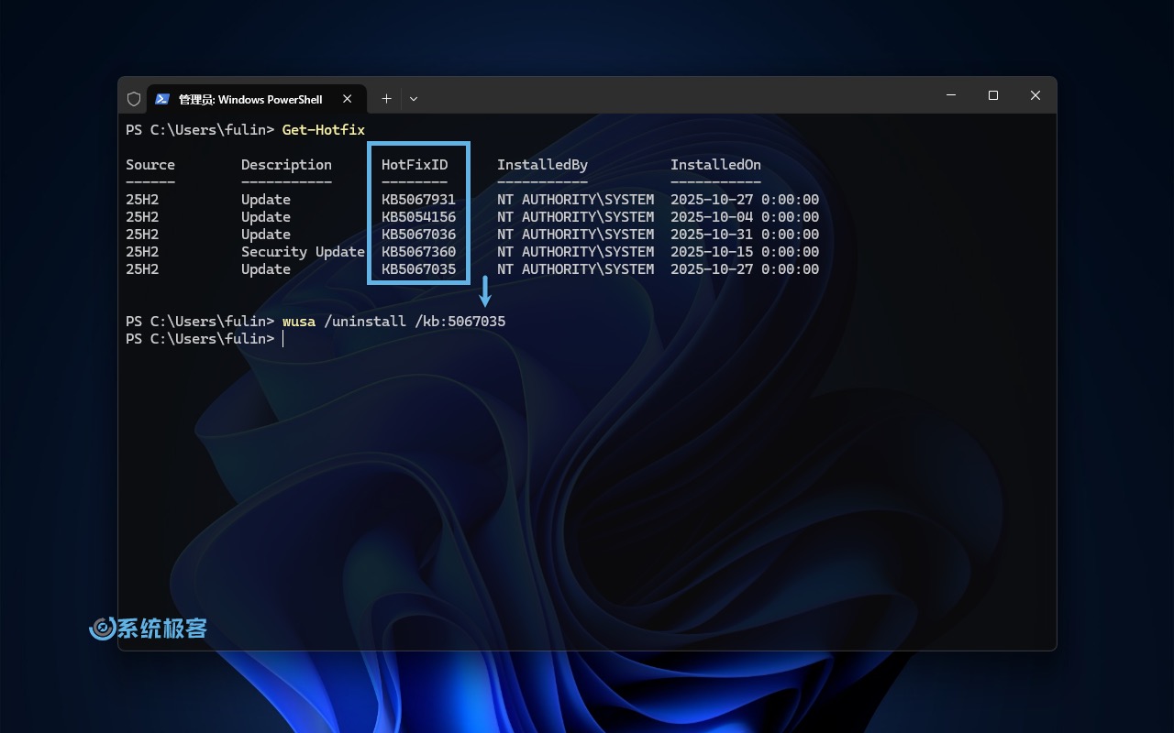Image resolution: width=1174 pixels, height=733 pixels.
Task: Select the Get-Hotfix command text
Action: (x=323, y=129)
